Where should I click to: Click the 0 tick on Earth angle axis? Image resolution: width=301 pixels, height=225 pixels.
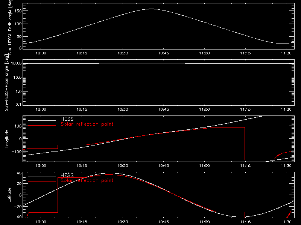point(20,48)
